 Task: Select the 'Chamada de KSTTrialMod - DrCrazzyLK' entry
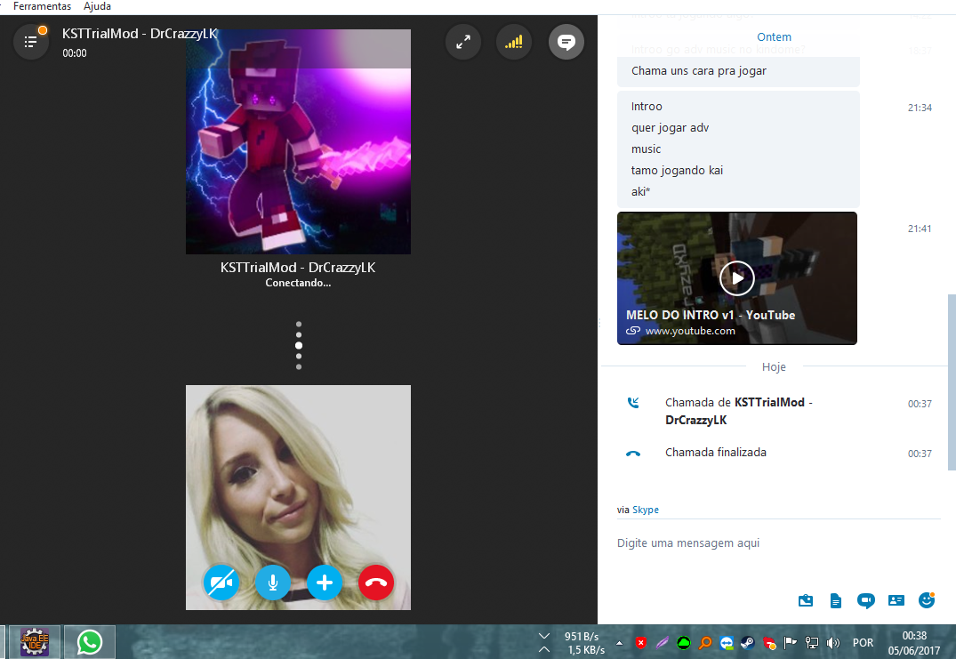[x=739, y=411]
